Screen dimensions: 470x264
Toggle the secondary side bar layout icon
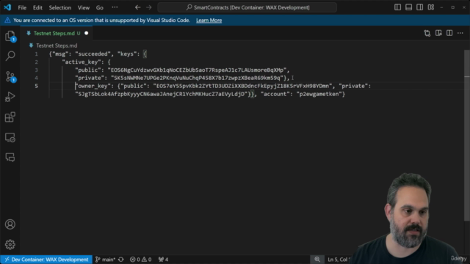click(419, 7)
